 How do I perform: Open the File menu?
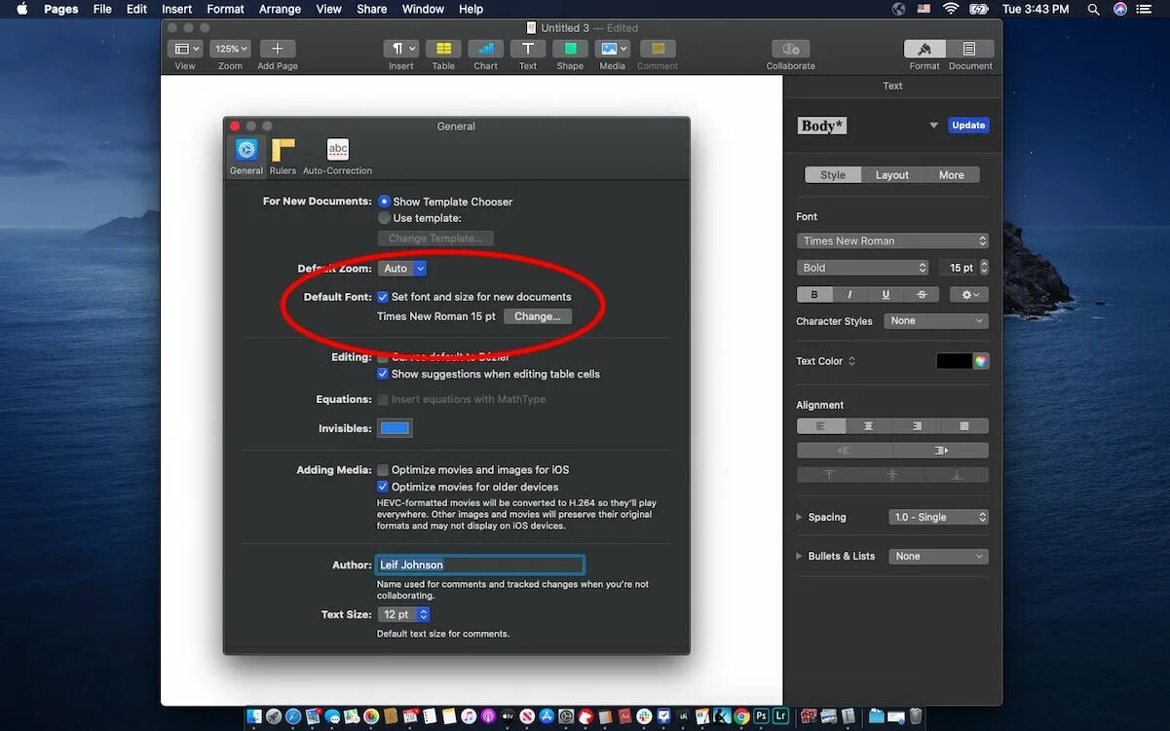point(102,9)
